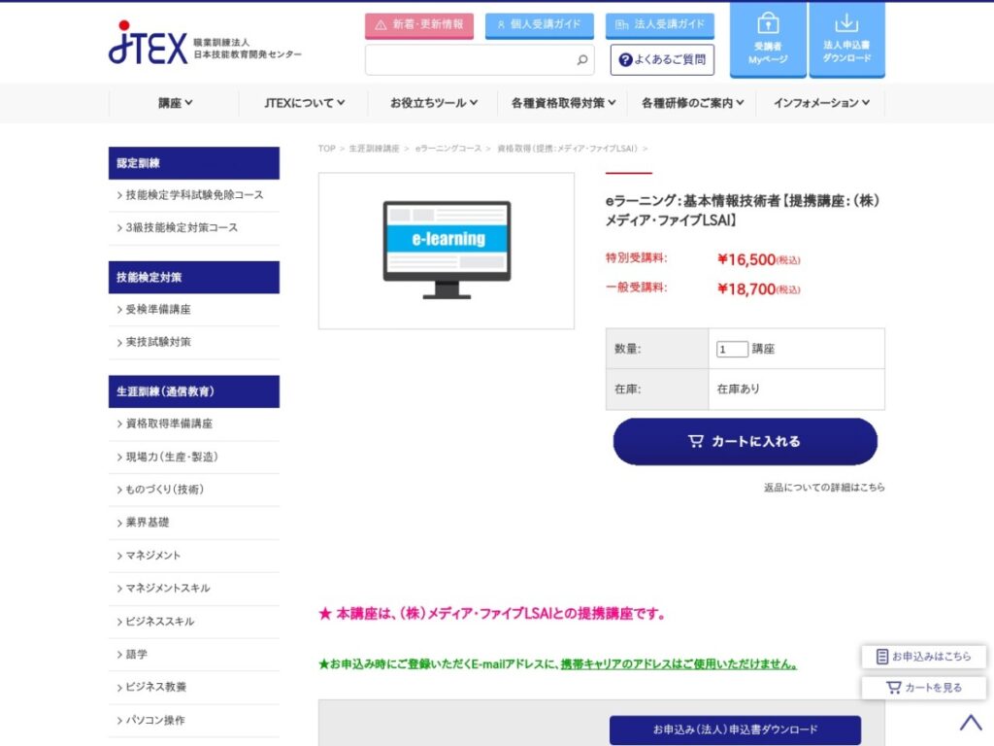Expand the インフォメーション menu
Screen dimensions: 994x746
(x=821, y=103)
